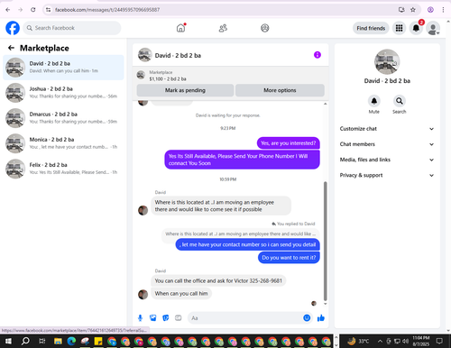Open Windows taskbar search
Screen dimensions: 451x348
pos(25,341)
